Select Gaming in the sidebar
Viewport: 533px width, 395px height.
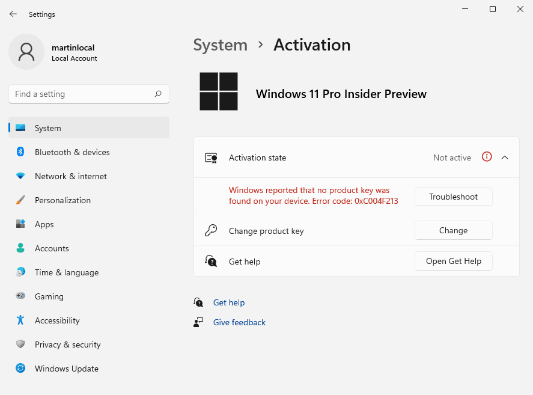tap(89, 296)
